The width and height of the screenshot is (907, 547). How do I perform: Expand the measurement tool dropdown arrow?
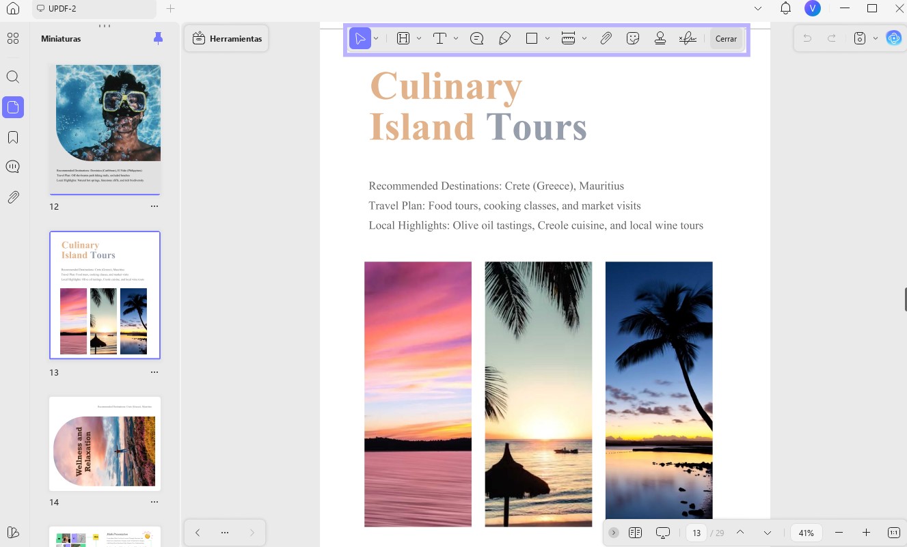coord(584,39)
